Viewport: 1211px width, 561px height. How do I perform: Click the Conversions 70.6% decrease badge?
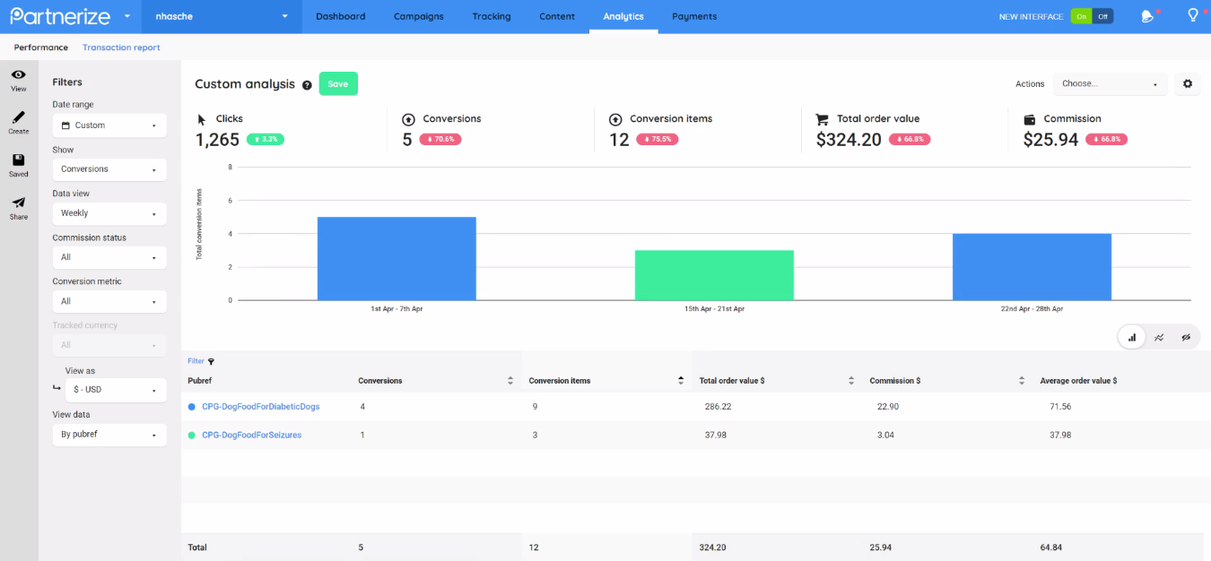click(x=440, y=140)
